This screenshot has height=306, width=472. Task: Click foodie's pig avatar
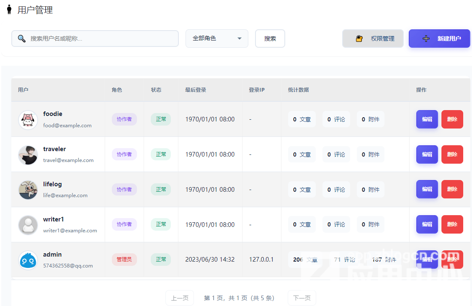[28, 120]
